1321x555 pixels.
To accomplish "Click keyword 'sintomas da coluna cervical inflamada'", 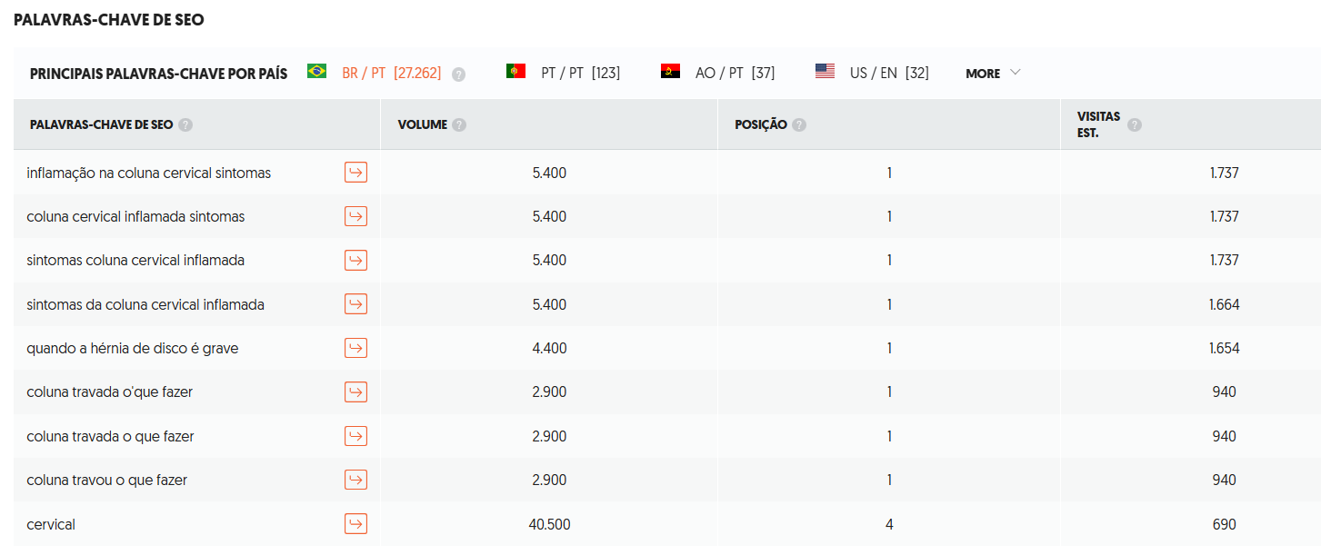I will [145, 304].
